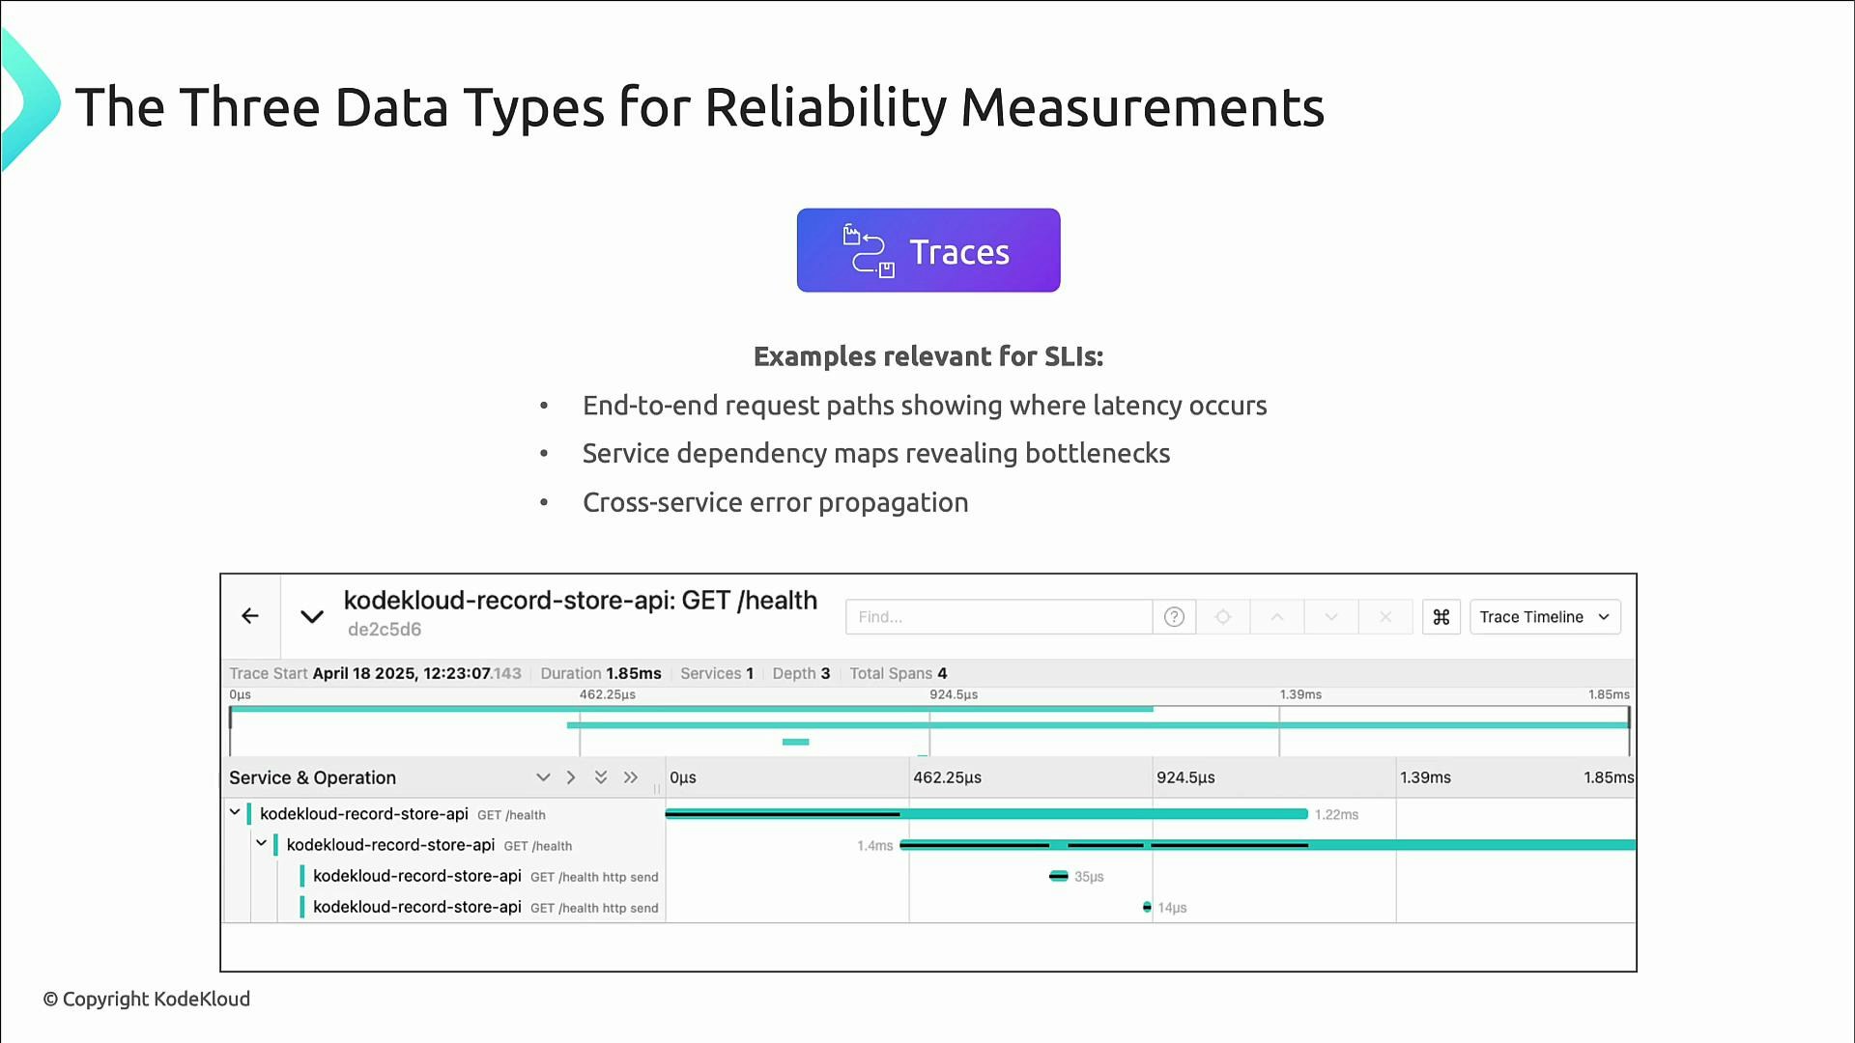The image size is (1855, 1043).
Task: Click trace ID de2c5d6 under the title
Action: pos(384,630)
